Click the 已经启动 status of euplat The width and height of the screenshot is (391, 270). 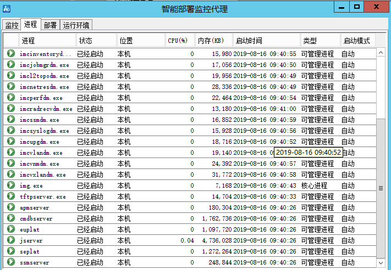[90, 229]
